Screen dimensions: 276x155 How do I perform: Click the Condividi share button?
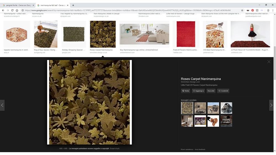(223, 91)
